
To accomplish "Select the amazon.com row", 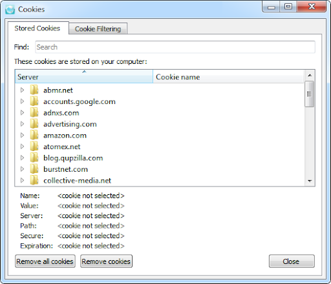I will tap(160, 135).
